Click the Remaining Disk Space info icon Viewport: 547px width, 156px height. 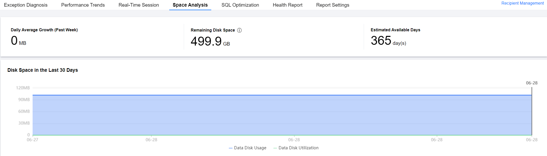click(239, 30)
